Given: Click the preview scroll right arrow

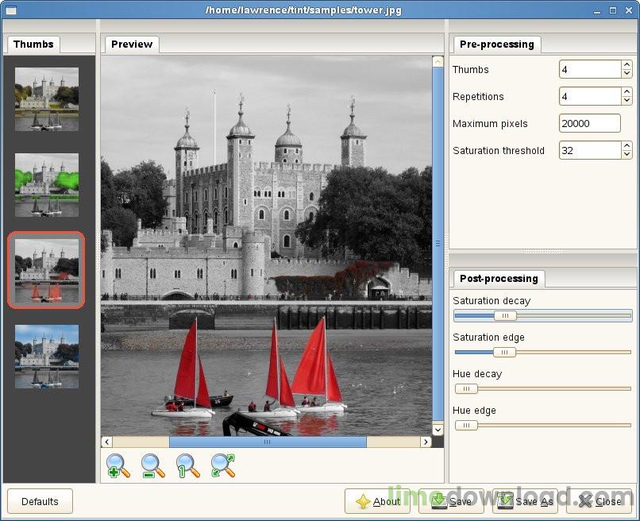Looking at the screenshot, I should (x=426, y=442).
